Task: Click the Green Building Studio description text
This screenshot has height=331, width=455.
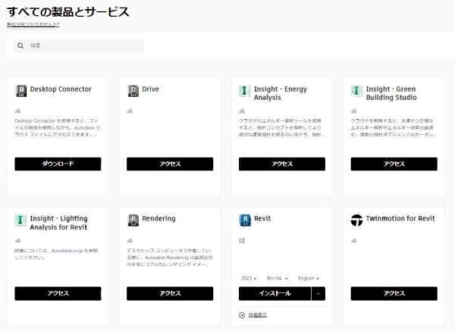Action: click(394, 127)
